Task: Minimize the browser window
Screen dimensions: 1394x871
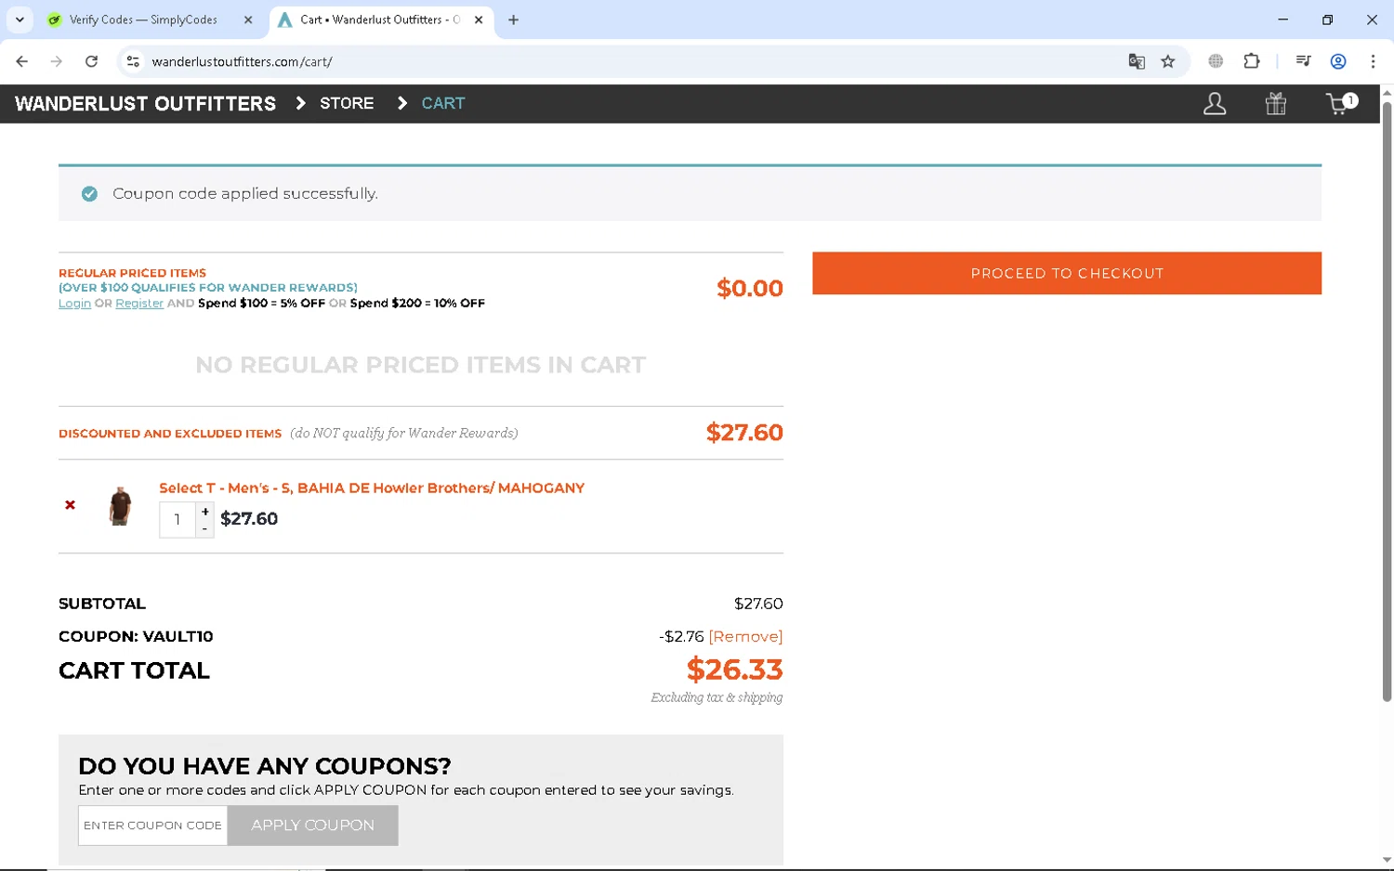Action: tap(1283, 19)
